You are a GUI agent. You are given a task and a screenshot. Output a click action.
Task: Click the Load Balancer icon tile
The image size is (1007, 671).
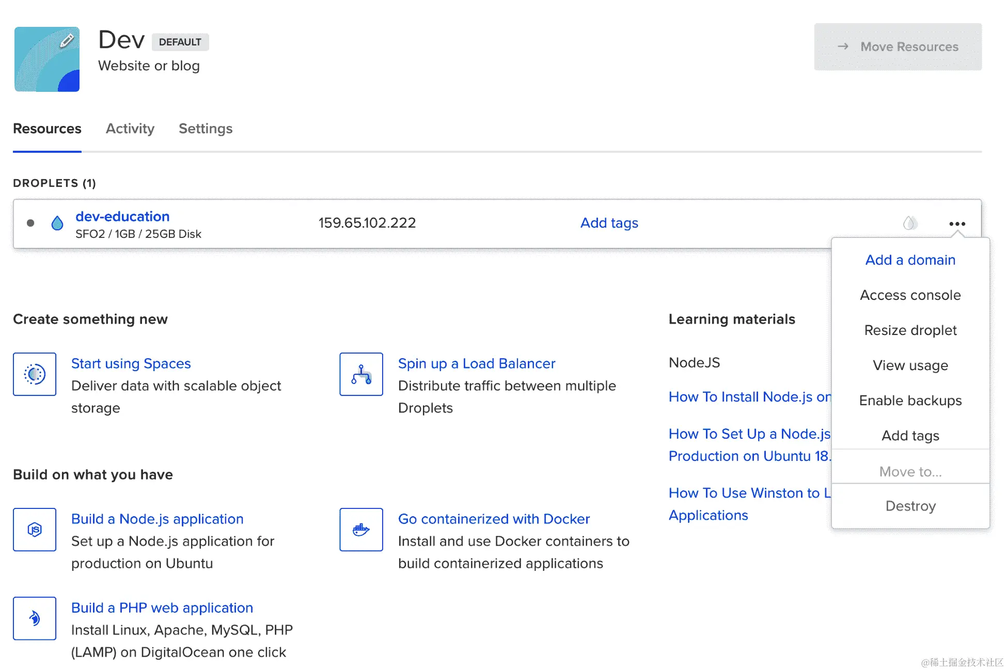point(361,374)
